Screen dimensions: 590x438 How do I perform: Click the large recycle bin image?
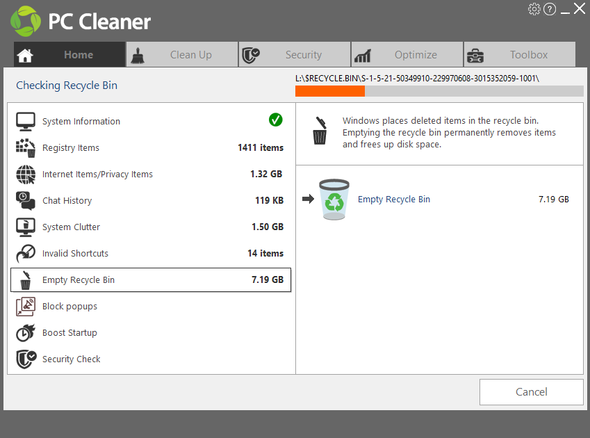[334, 199]
